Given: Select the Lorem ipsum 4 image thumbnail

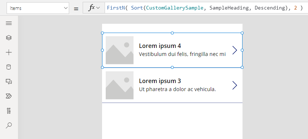Looking at the screenshot, I should pyautogui.click(x=120, y=50).
